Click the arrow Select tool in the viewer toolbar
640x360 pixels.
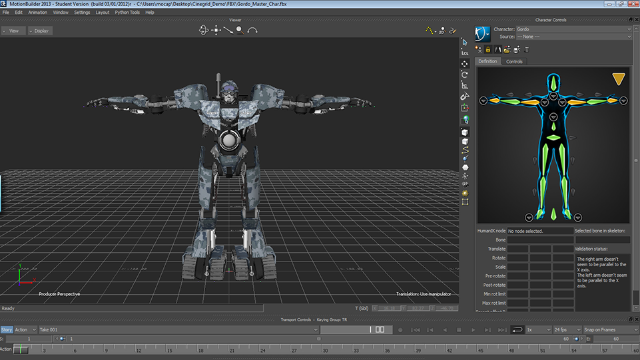tap(465, 43)
